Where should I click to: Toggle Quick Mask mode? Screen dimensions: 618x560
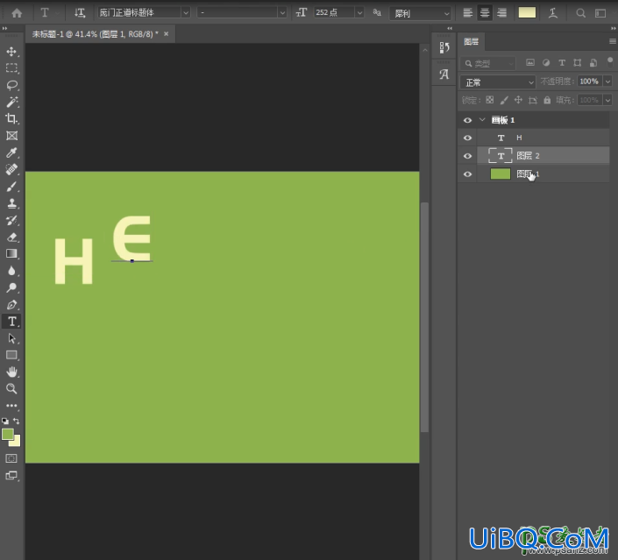tap(11, 458)
